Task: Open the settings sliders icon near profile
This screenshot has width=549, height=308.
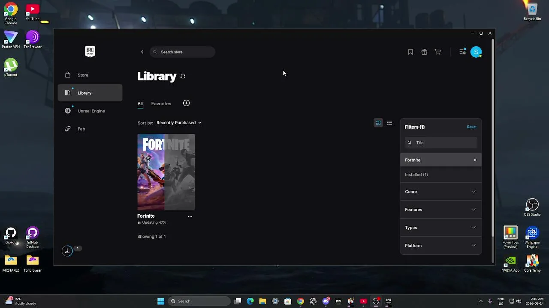Action: [x=462, y=52]
